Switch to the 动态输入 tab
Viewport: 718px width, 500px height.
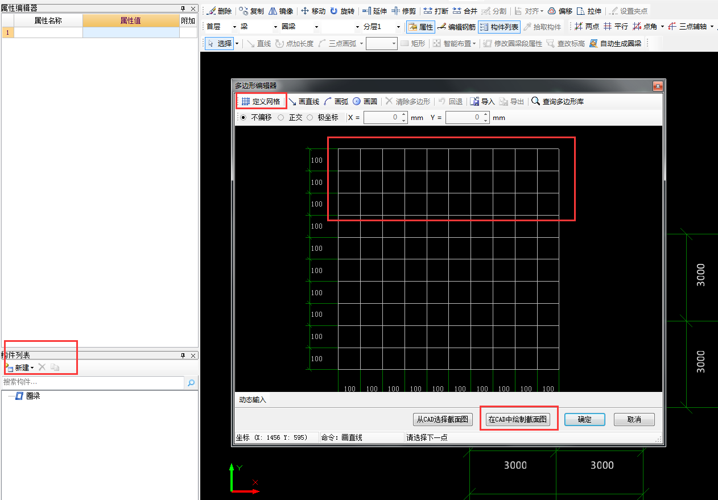coord(253,399)
